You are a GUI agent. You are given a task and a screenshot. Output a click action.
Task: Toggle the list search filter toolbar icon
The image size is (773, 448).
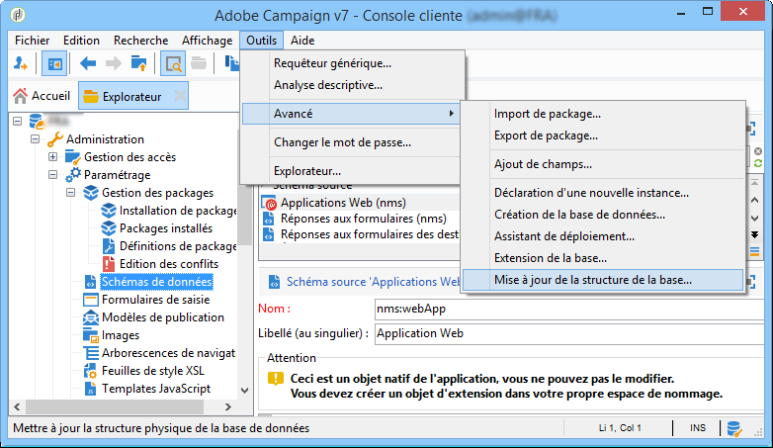click(173, 63)
